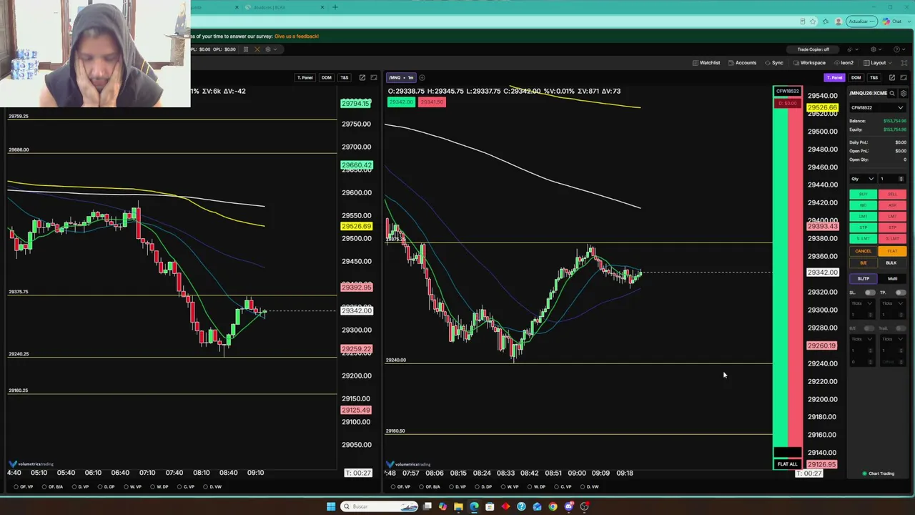Click the Windows Start button
The width and height of the screenshot is (915, 515).
(x=331, y=506)
